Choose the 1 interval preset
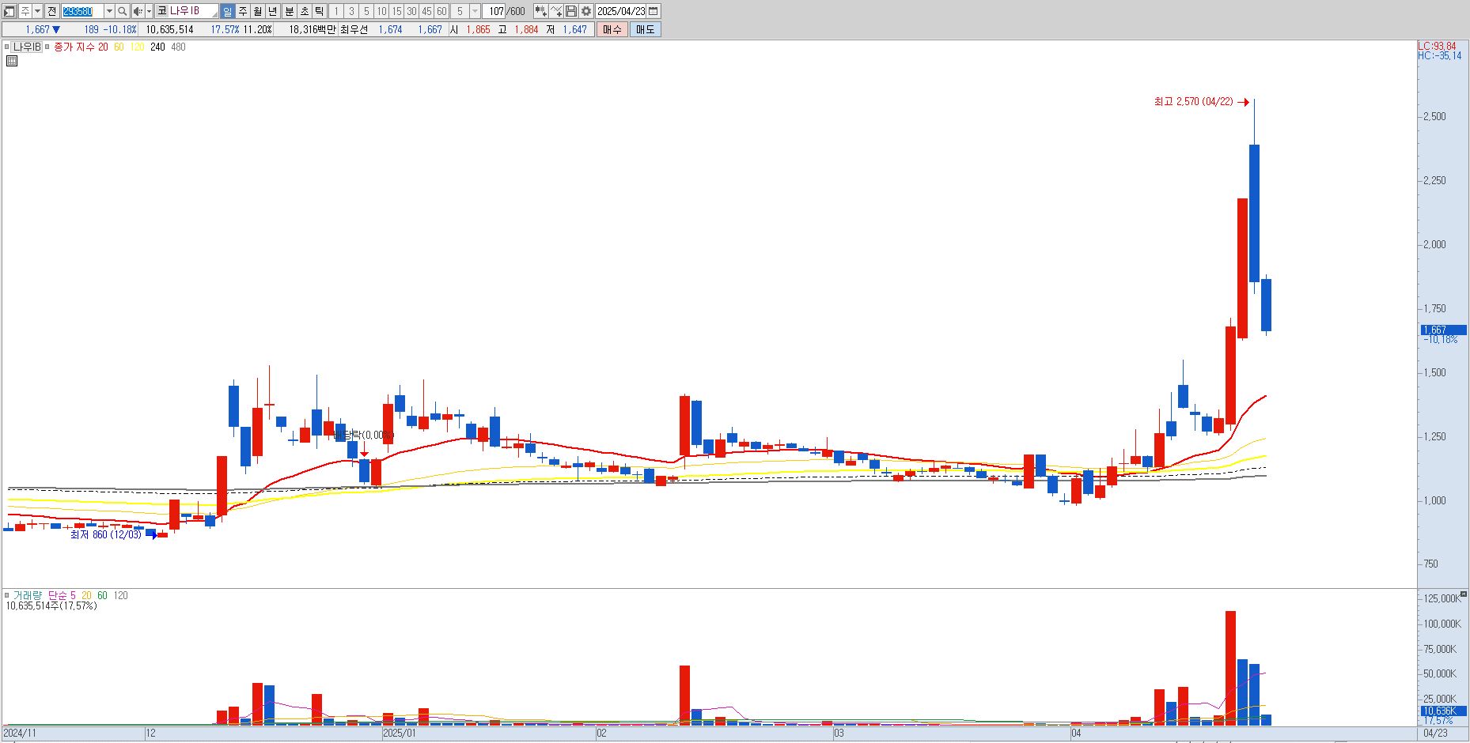 click(336, 11)
